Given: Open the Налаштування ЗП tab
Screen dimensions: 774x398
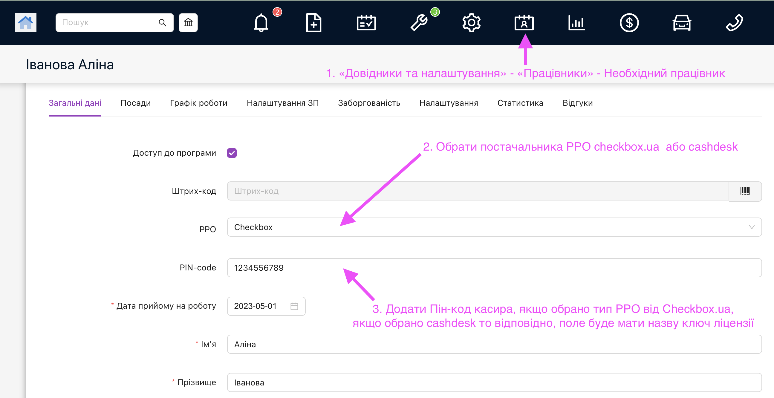Looking at the screenshot, I should 282,103.
